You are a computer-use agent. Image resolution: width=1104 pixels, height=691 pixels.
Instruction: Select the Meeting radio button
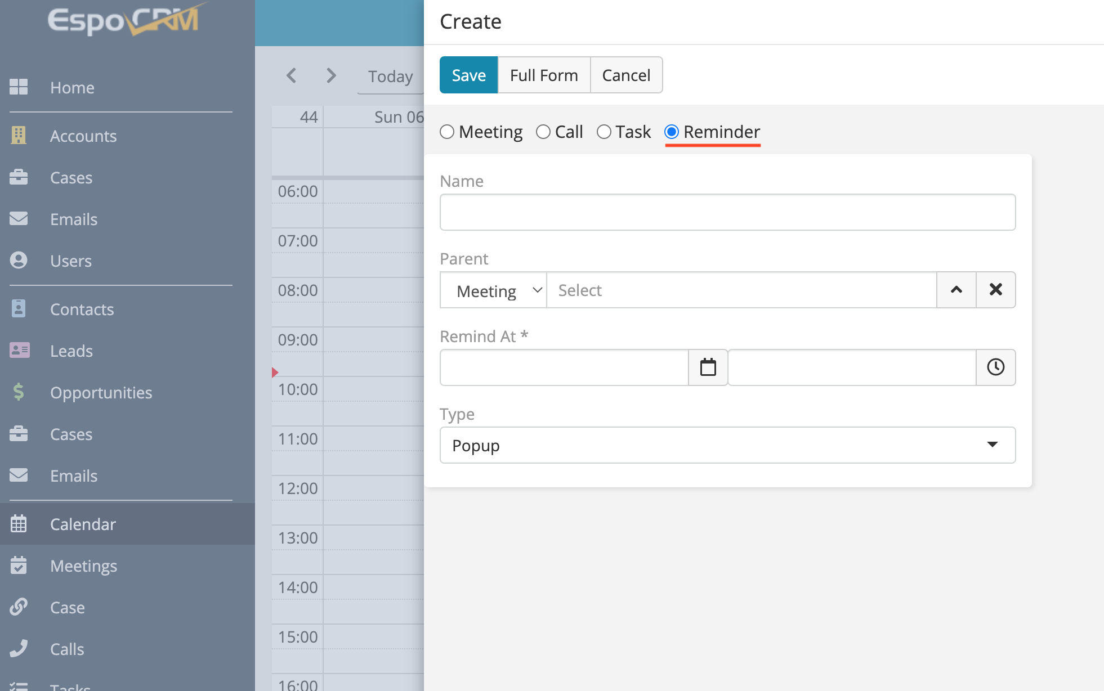pos(447,132)
